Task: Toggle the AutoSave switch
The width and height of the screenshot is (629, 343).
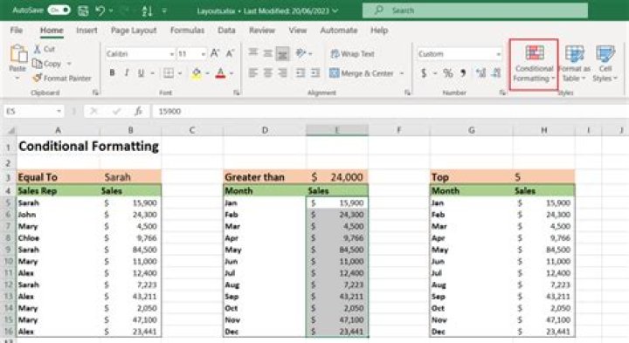Action: pos(59,10)
